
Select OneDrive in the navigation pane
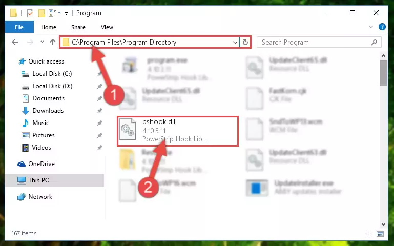(x=41, y=164)
